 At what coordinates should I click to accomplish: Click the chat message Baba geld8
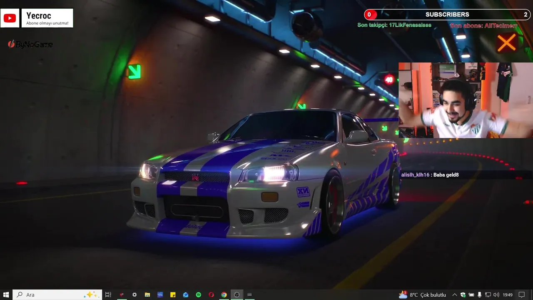point(446,175)
